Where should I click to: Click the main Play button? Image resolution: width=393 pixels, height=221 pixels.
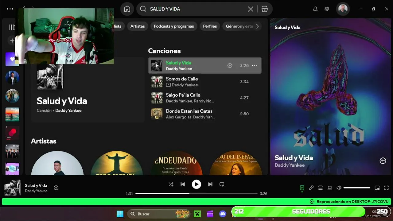coord(196,184)
